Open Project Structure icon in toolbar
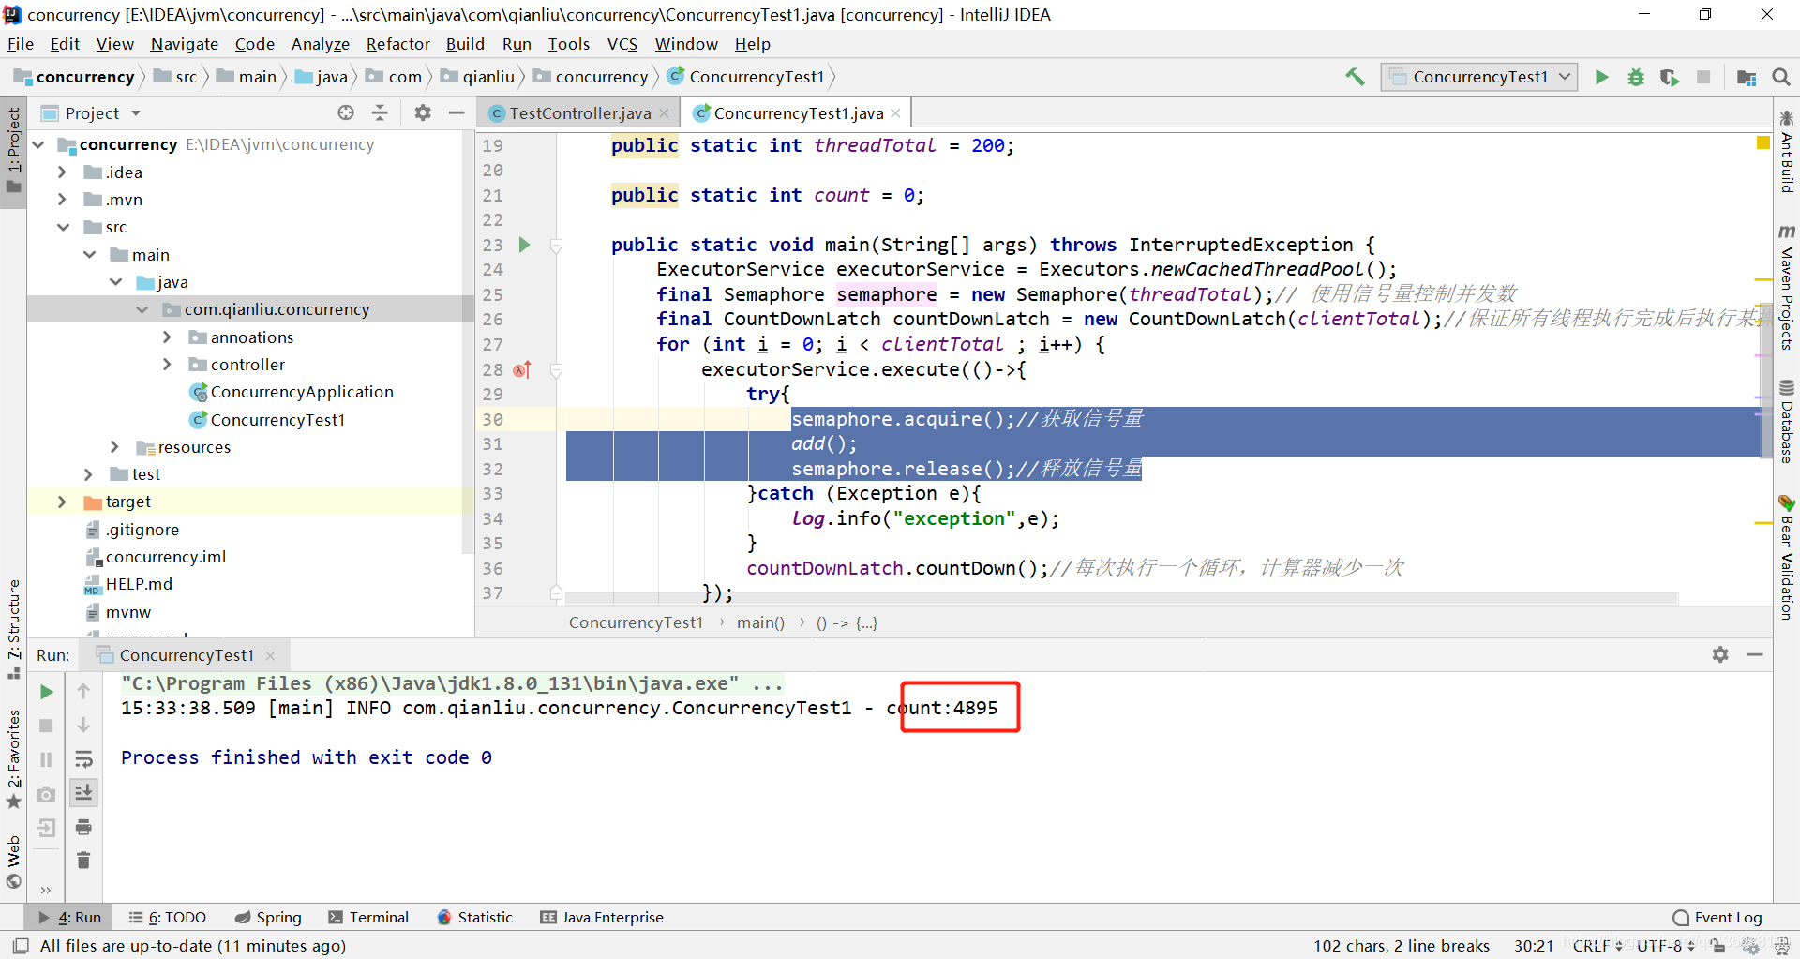This screenshot has height=959, width=1800. pos(1747,77)
